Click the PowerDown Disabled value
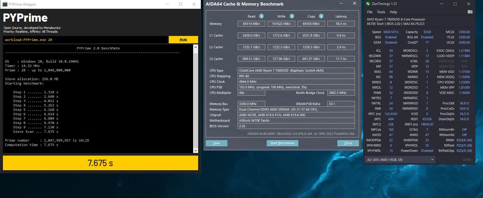This screenshot has height=198, width=483. point(427,151)
